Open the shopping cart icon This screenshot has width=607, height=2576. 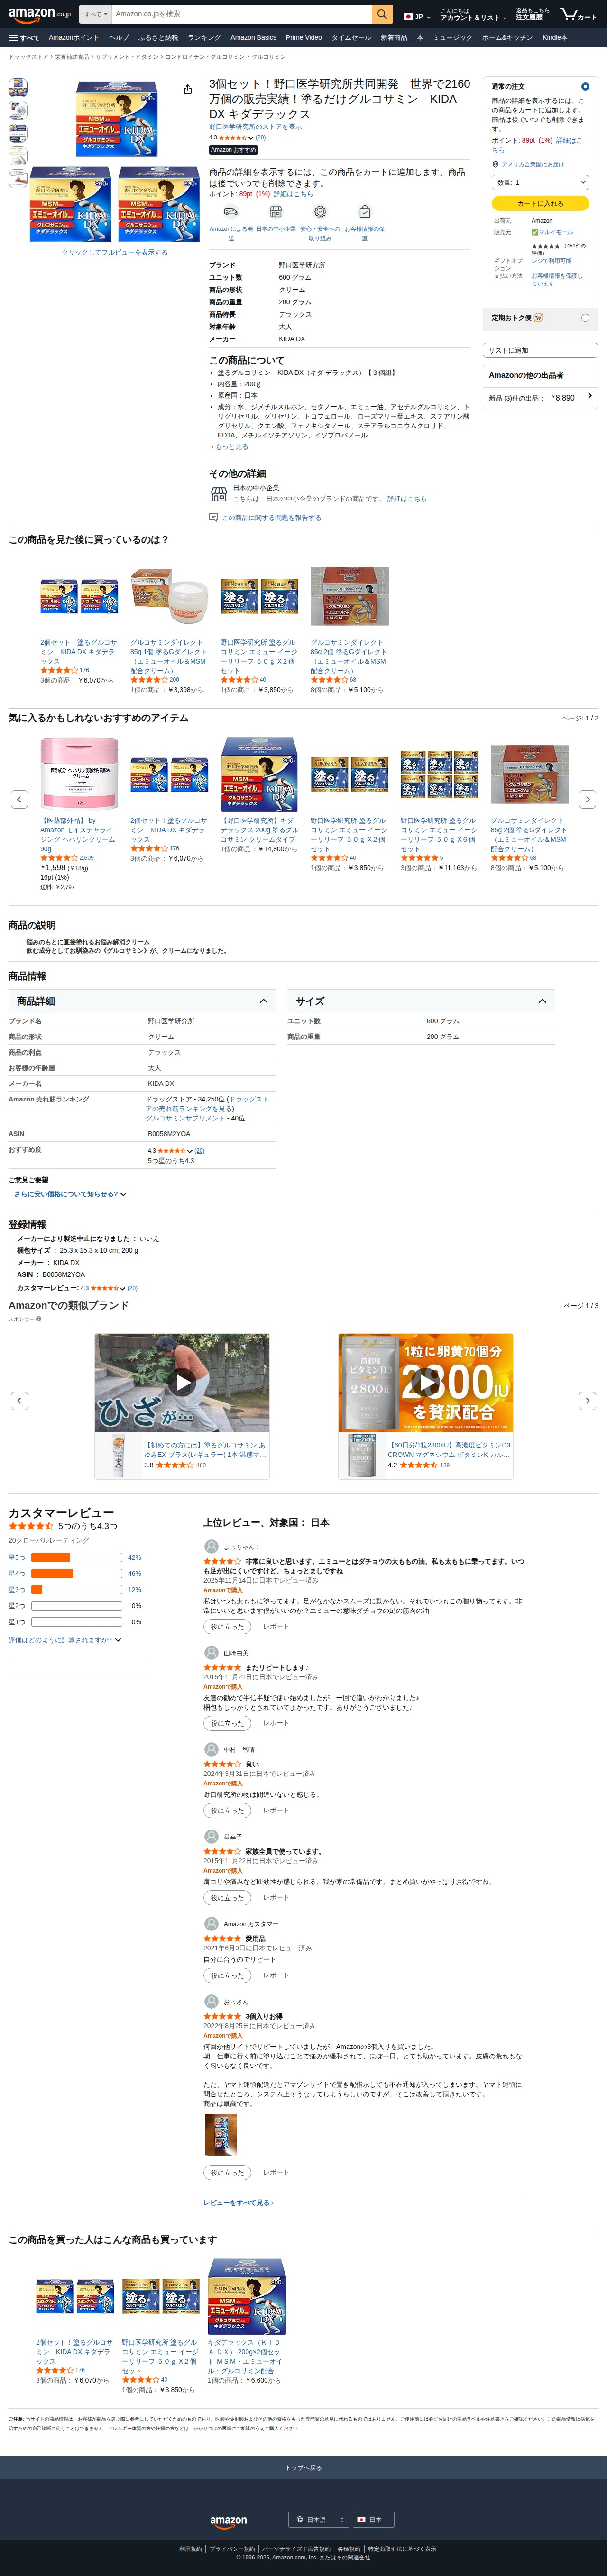click(x=578, y=15)
